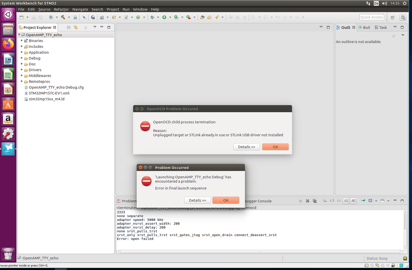Expand the Includes node
Viewport: 412px width, 270px height.
[22, 46]
